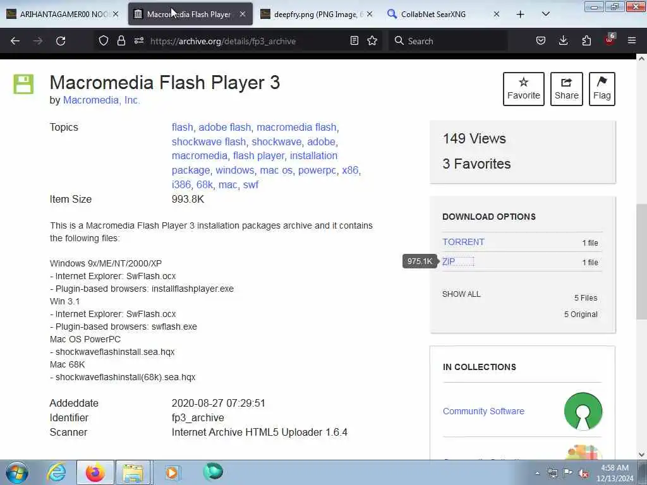The image size is (647, 485).
Task: Switch to the ARIHANTAGAMER00 tab
Action: (x=62, y=14)
